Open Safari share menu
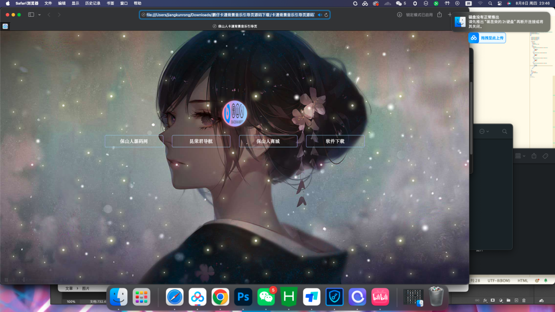The width and height of the screenshot is (555, 312). pyautogui.click(x=439, y=15)
